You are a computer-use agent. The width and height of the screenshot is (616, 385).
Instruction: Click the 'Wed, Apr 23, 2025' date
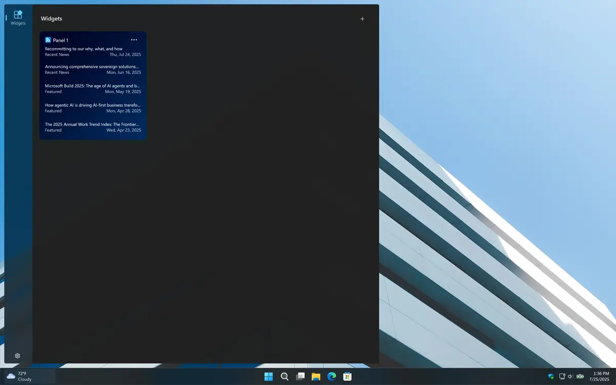pos(124,130)
